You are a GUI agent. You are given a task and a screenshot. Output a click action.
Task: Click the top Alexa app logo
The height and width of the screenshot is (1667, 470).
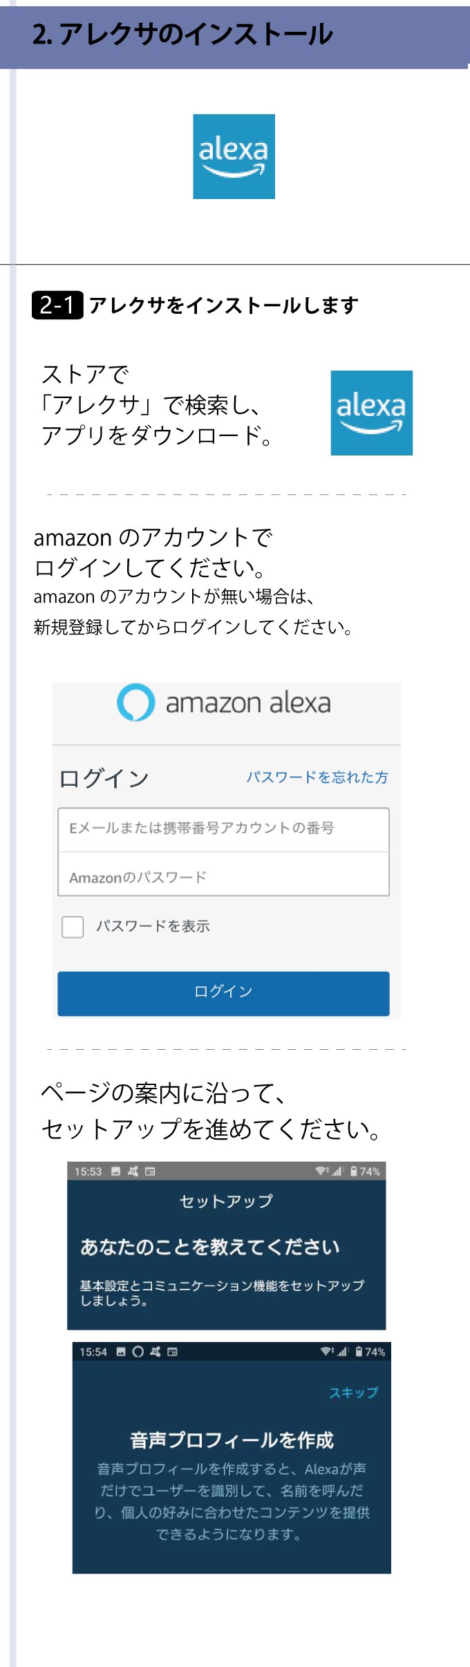pyautogui.click(x=234, y=157)
